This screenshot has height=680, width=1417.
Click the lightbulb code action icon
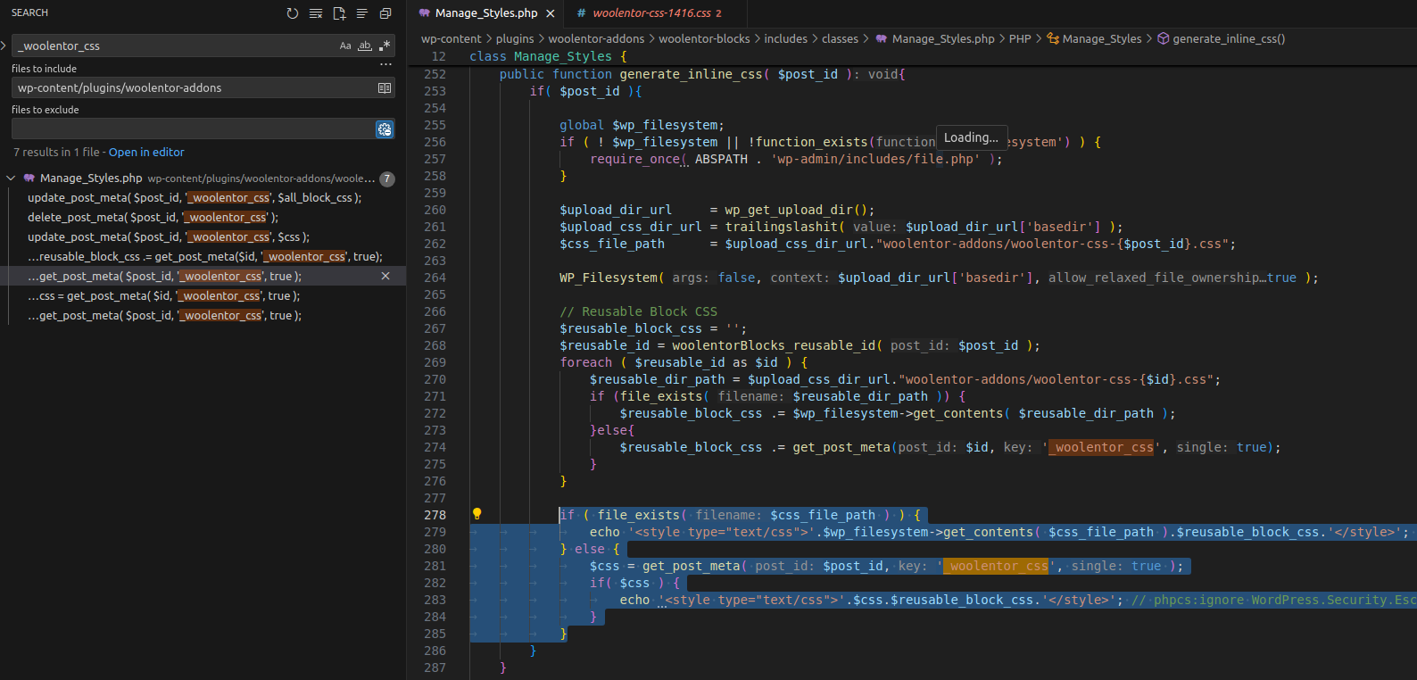coord(476,514)
